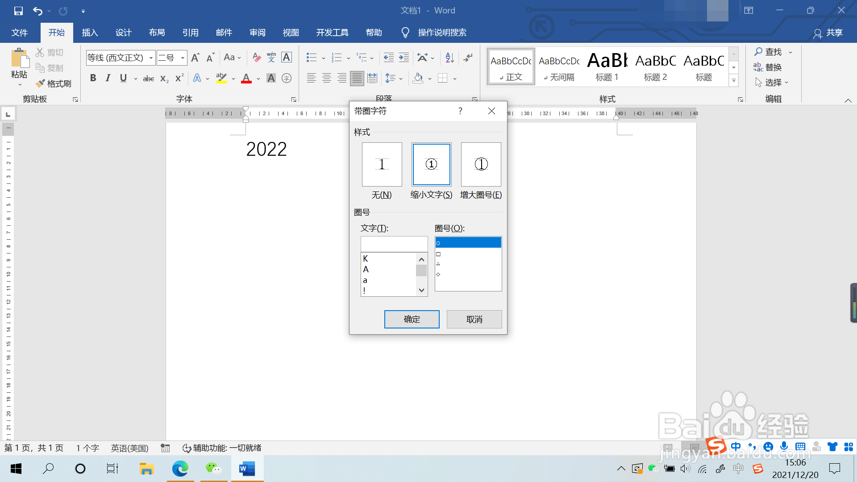Click the Sort (A-Z) icon
Viewport: 857px width, 482px height.
449,57
